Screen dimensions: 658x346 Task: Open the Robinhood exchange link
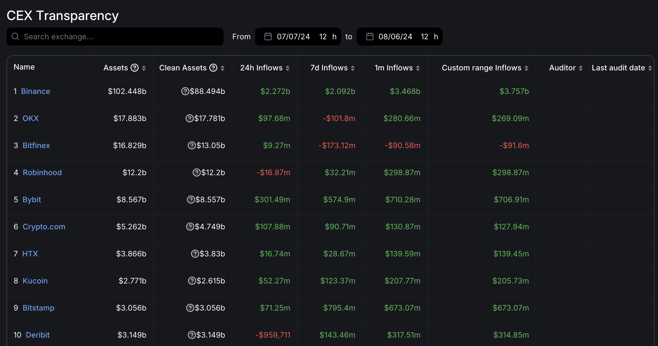[x=42, y=172]
